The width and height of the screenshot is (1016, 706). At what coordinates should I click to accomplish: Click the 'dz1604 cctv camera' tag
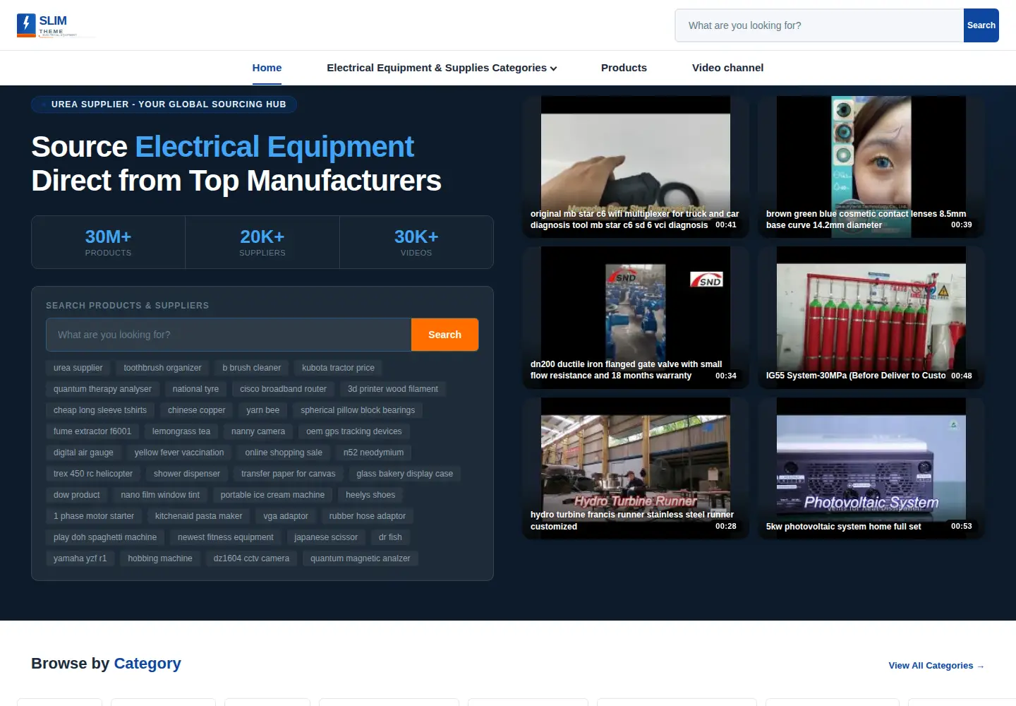pyautogui.click(x=251, y=558)
